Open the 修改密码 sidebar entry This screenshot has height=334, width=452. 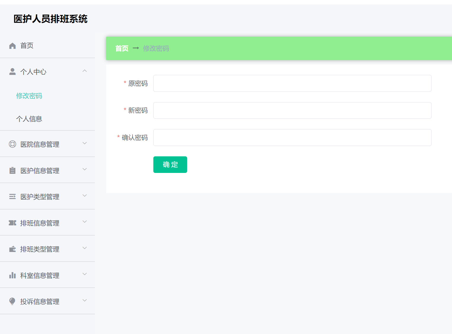pyautogui.click(x=29, y=96)
